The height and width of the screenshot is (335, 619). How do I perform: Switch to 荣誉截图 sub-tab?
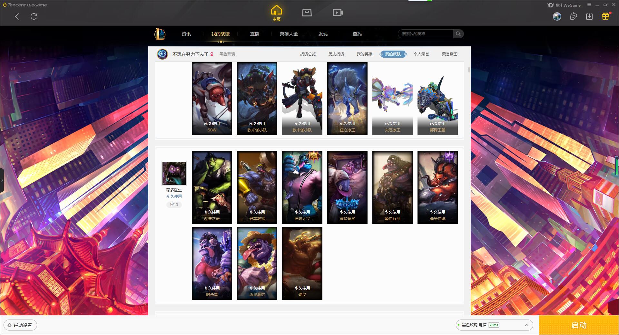(450, 54)
